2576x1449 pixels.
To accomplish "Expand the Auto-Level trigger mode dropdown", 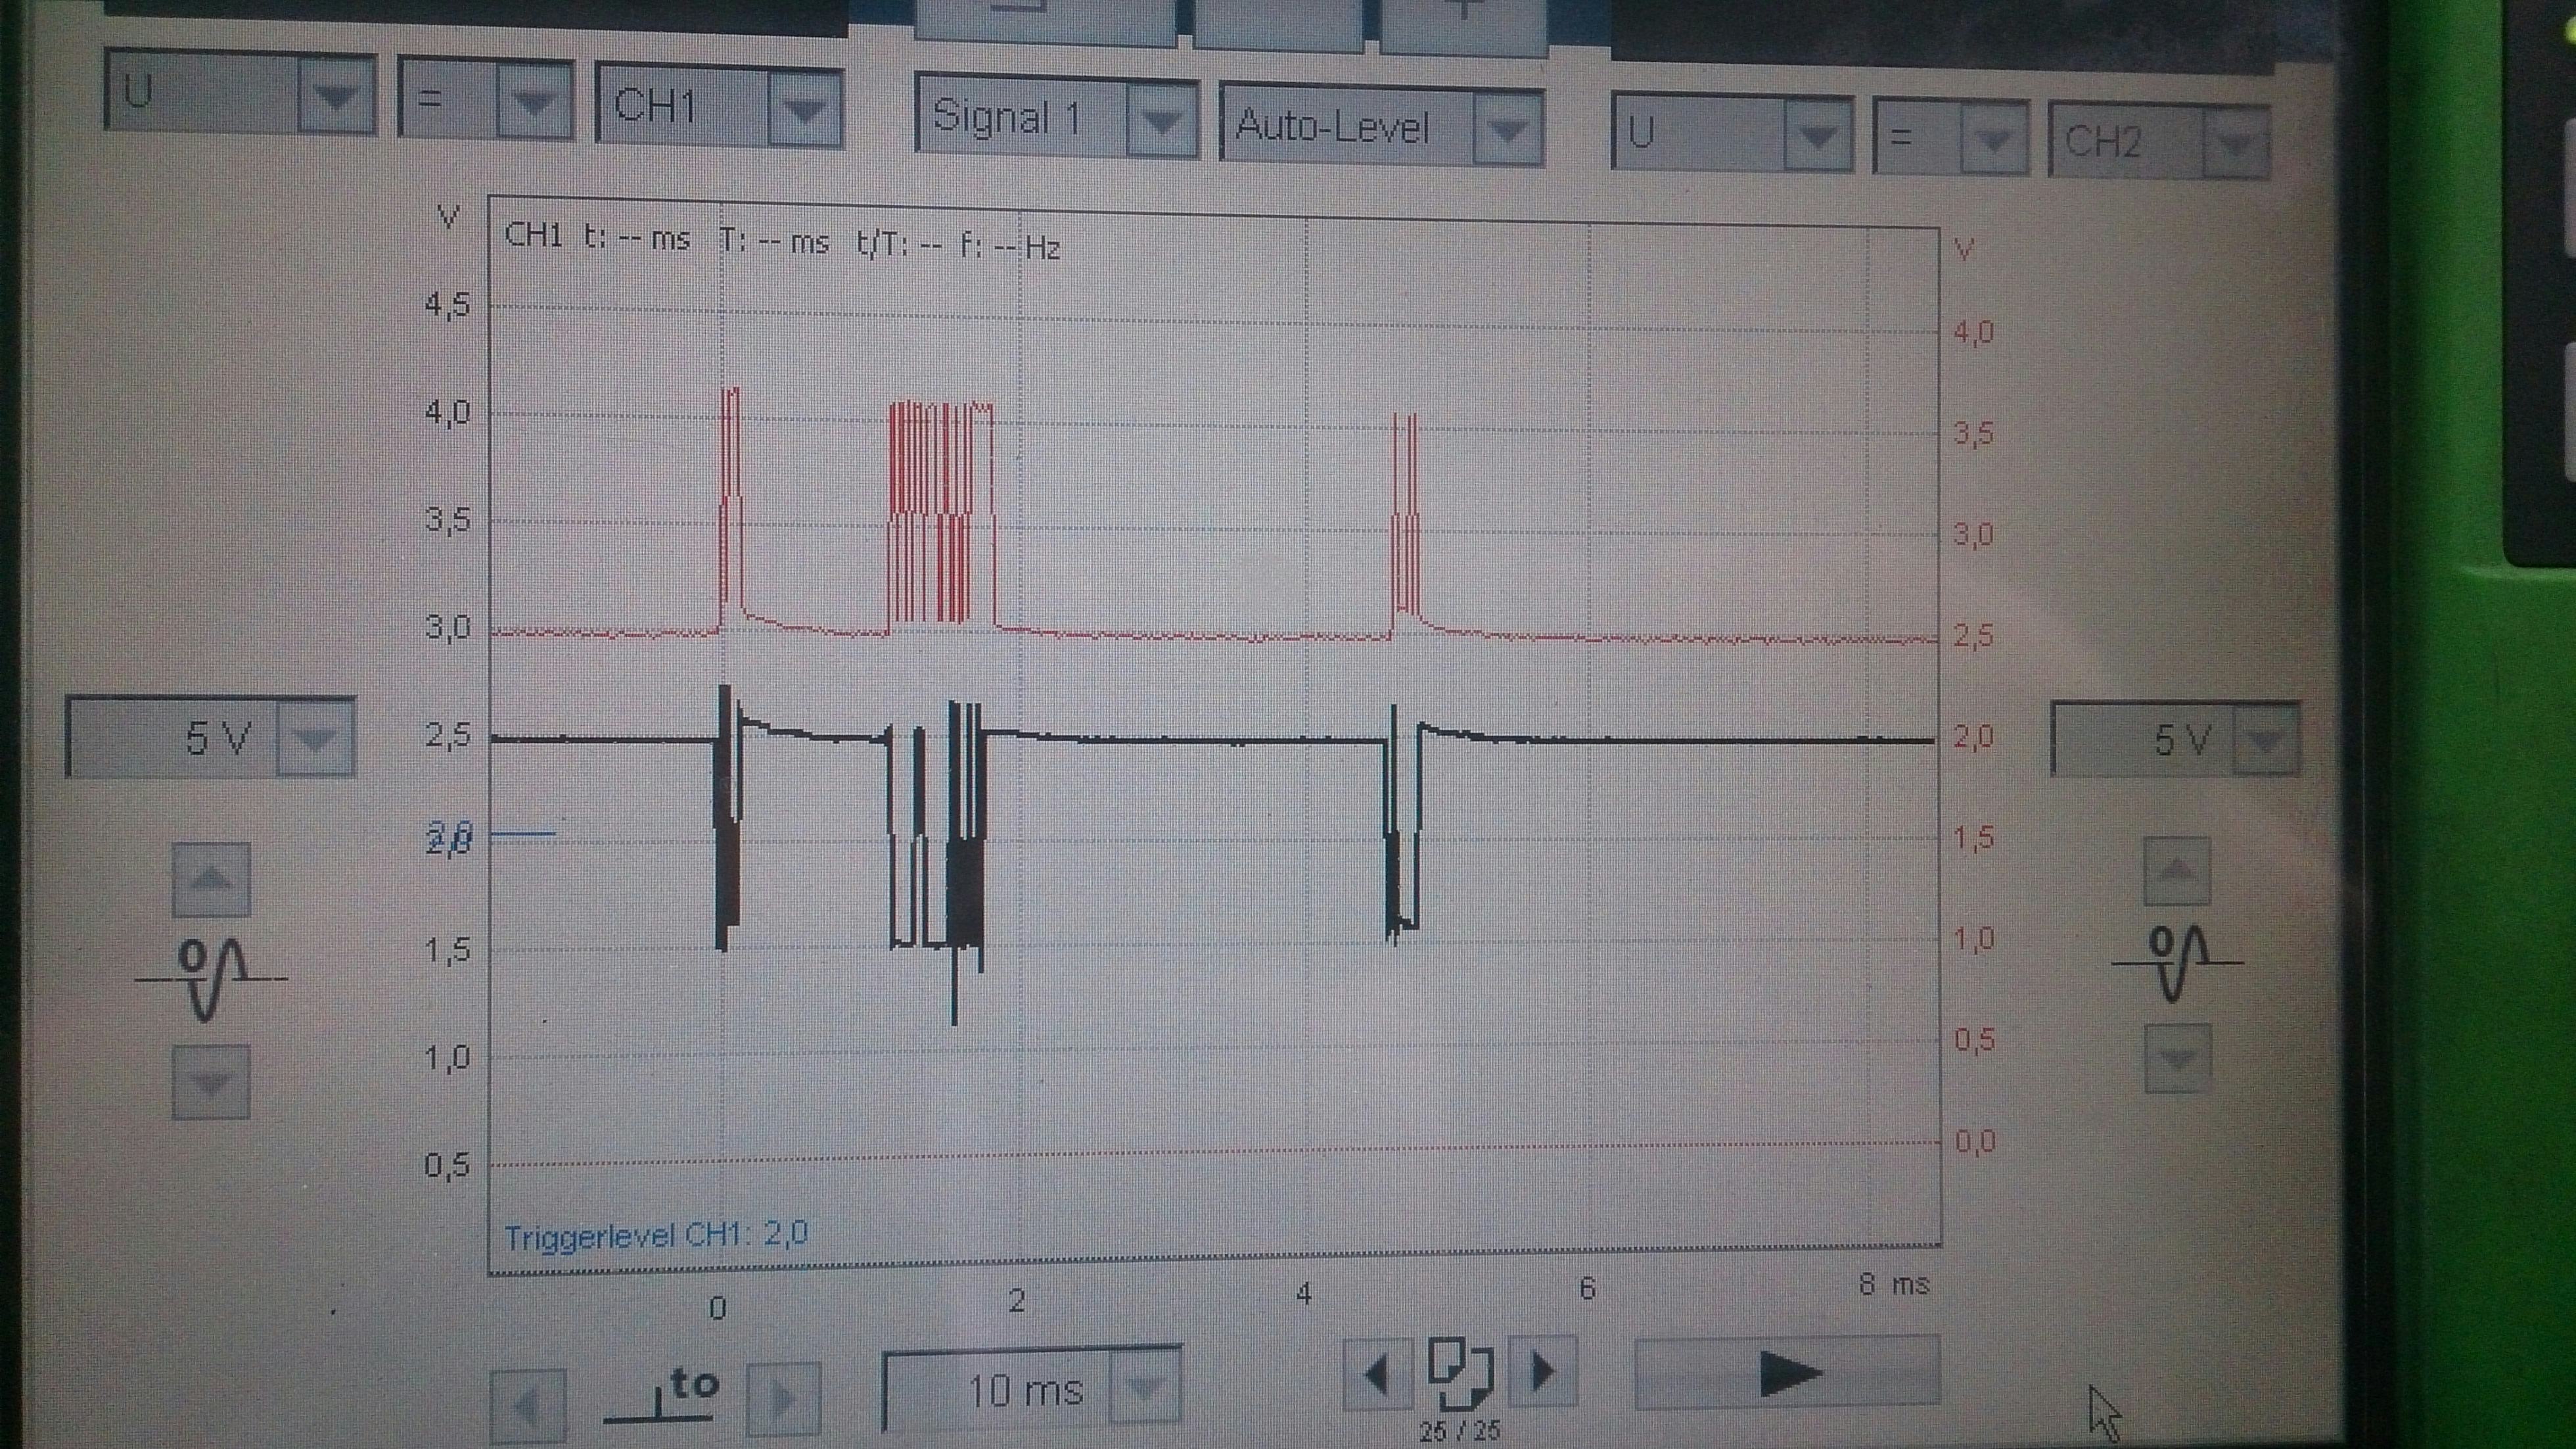I will pos(1507,129).
